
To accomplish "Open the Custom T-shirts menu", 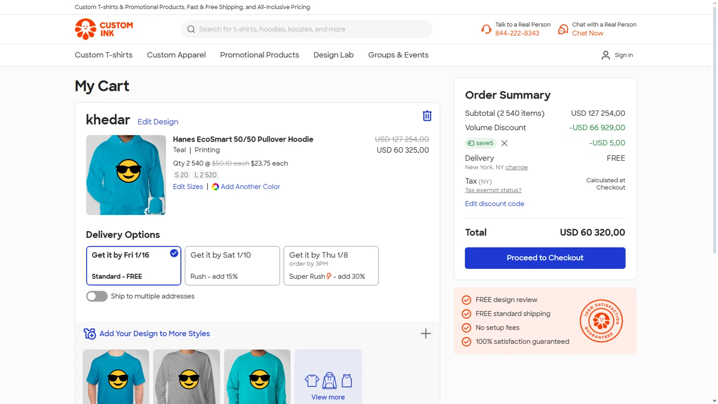I will pyautogui.click(x=103, y=55).
